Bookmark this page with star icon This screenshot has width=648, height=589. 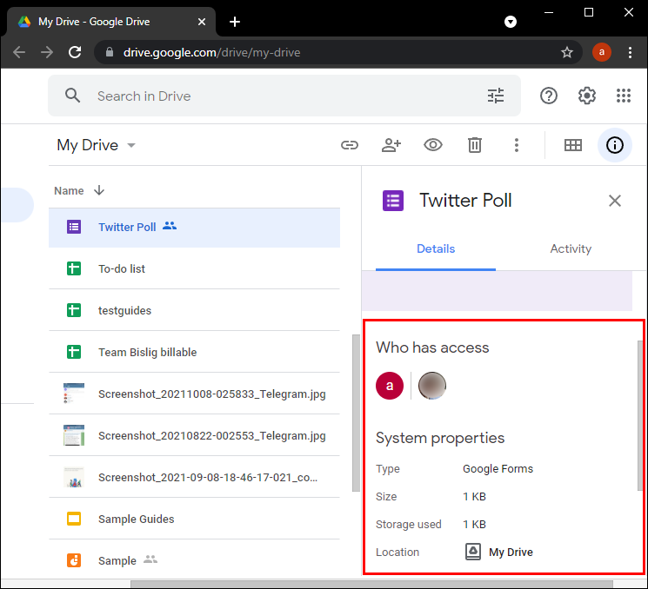[566, 52]
